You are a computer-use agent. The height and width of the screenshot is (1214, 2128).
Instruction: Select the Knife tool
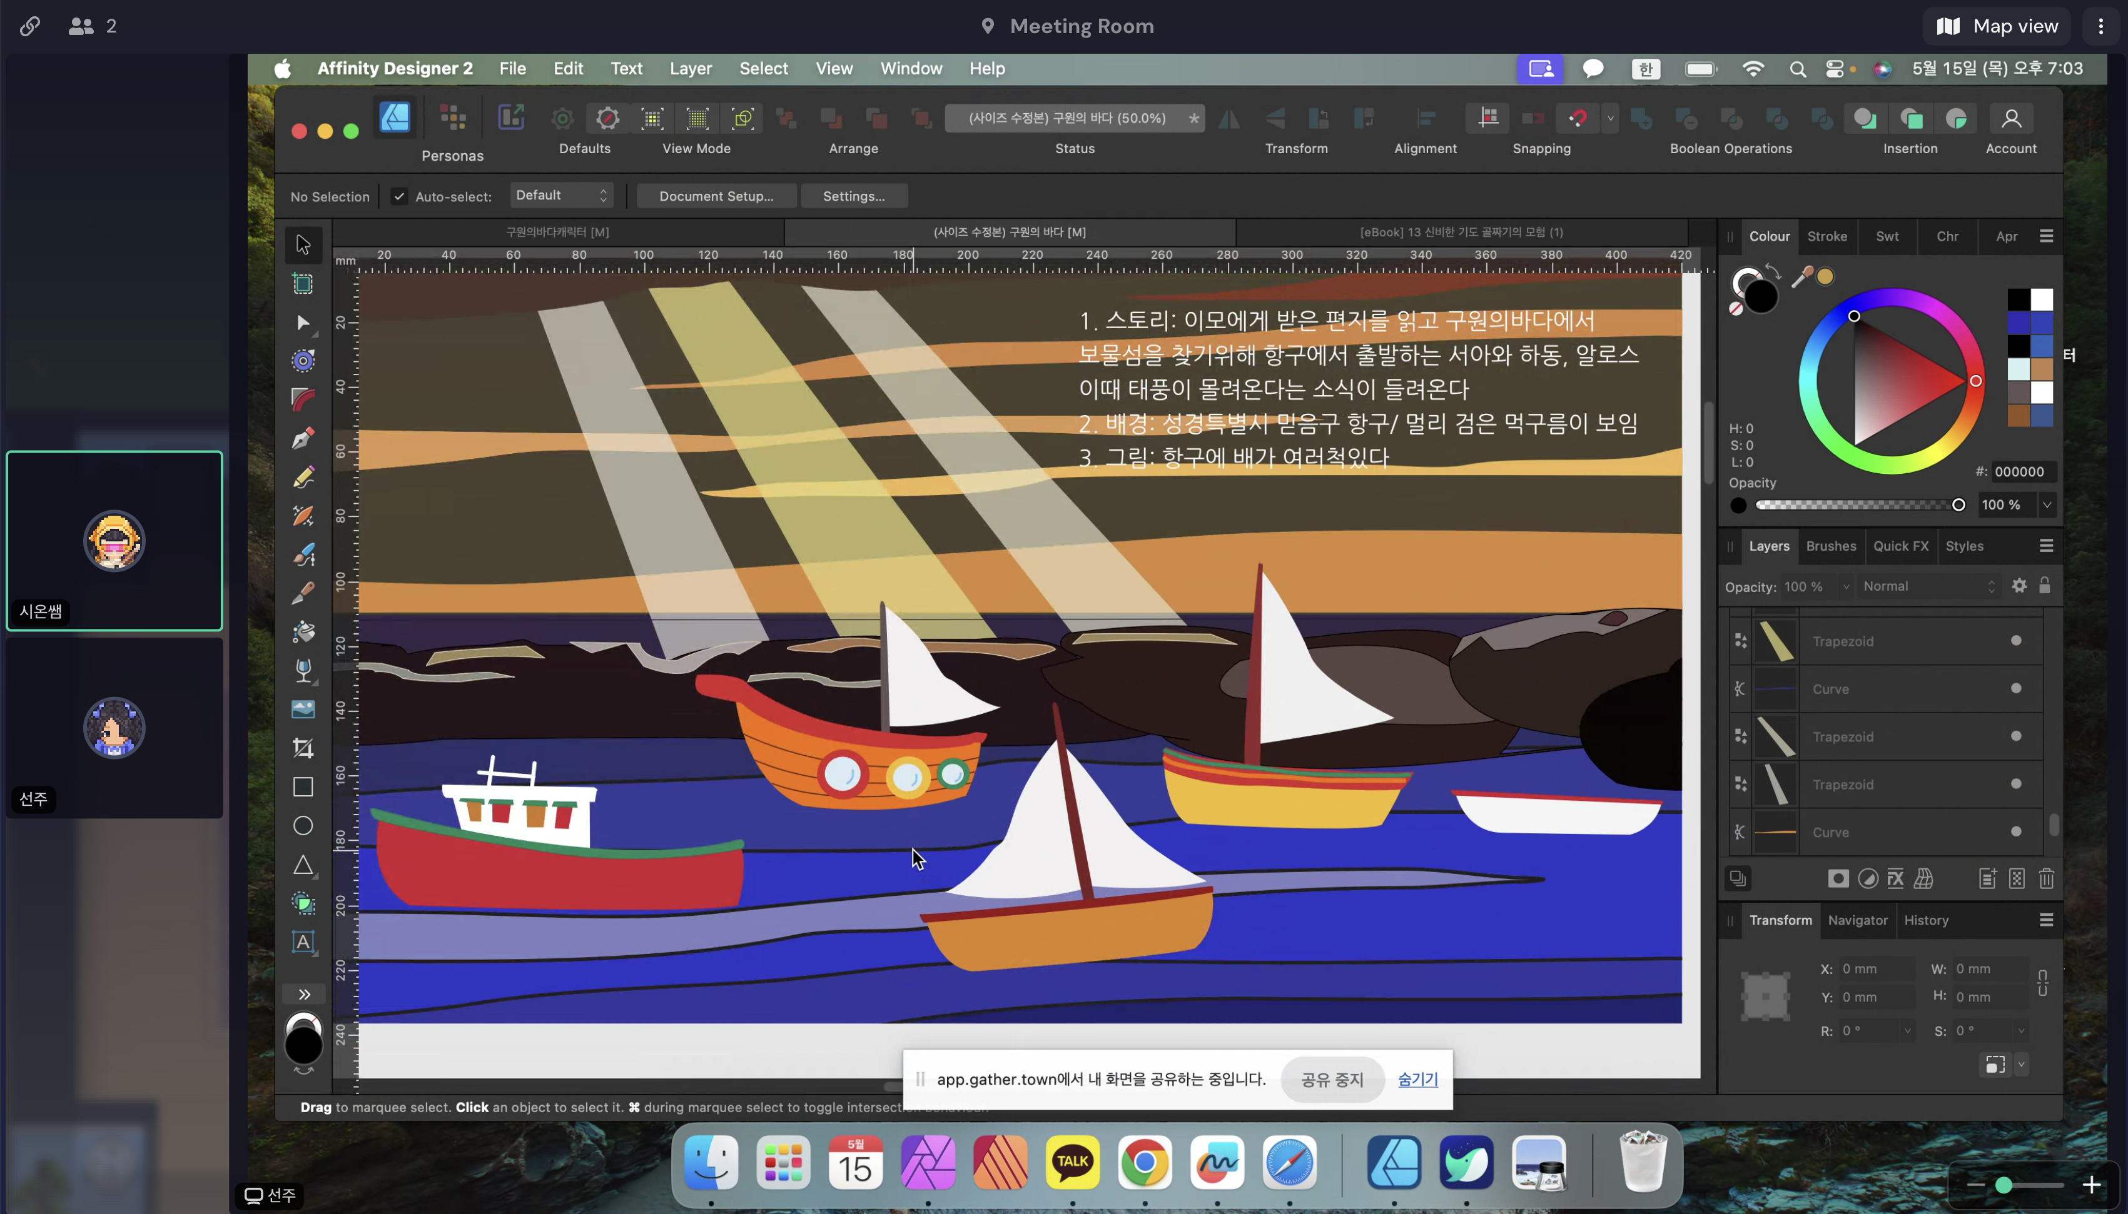click(x=303, y=593)
